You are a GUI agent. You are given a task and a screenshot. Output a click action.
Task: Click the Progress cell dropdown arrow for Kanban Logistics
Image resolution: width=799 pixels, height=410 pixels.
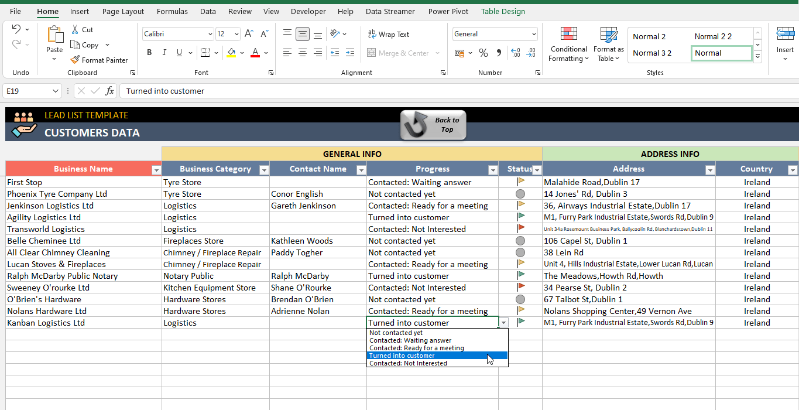pos(504,323)
